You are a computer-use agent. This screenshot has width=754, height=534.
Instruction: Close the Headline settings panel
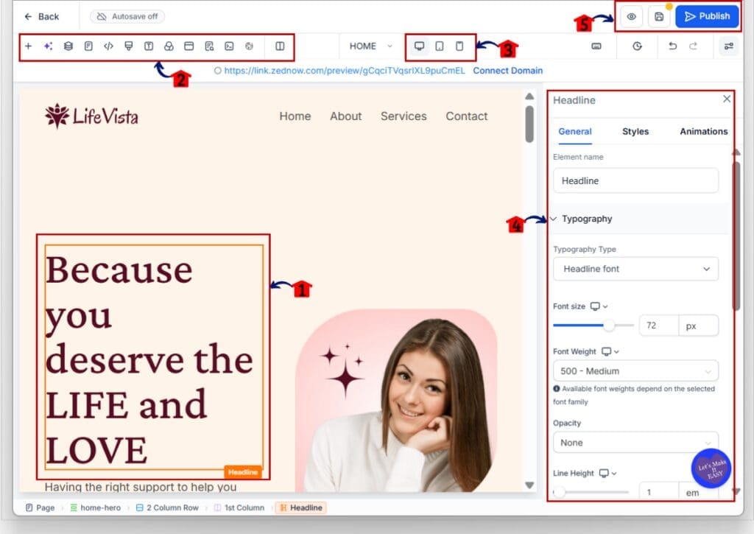tap(727, 99)
